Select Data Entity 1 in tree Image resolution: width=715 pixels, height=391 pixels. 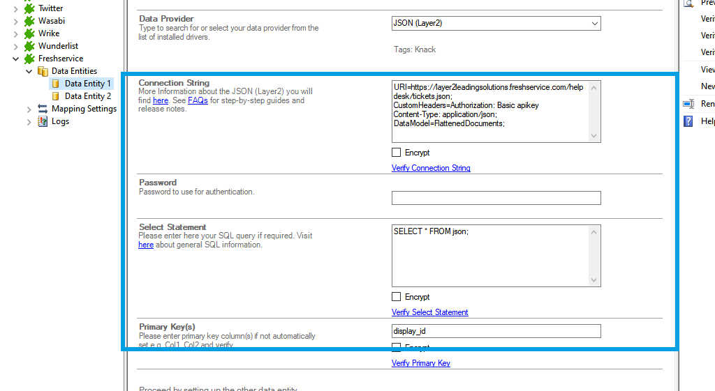87,84
